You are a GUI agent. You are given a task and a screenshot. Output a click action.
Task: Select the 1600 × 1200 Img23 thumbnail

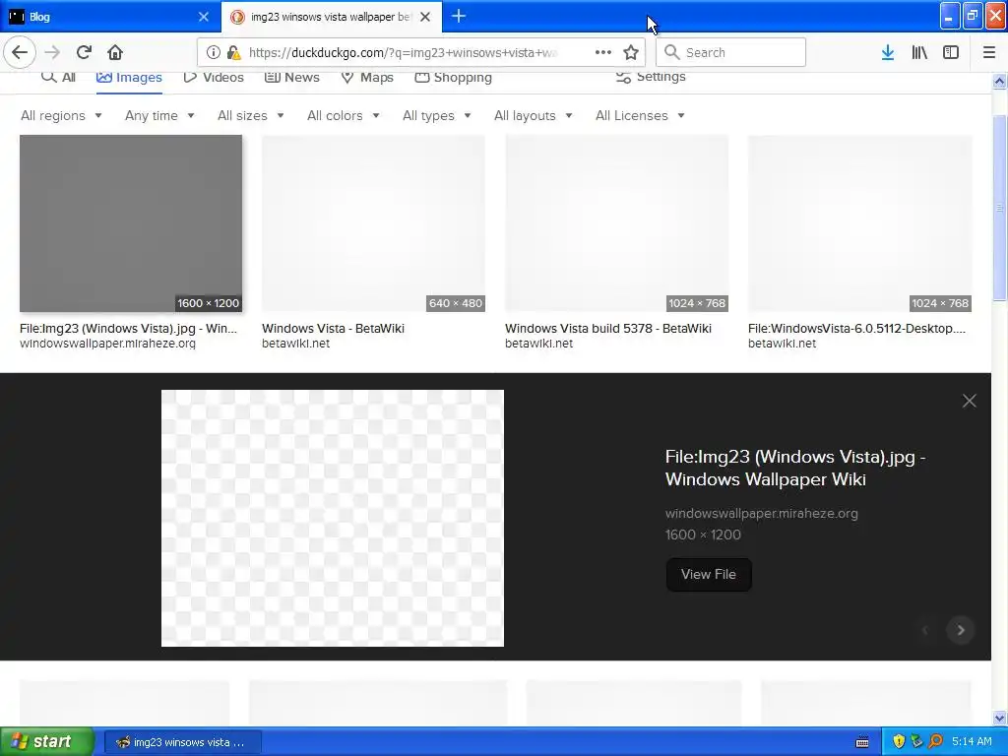click(131, 223)
